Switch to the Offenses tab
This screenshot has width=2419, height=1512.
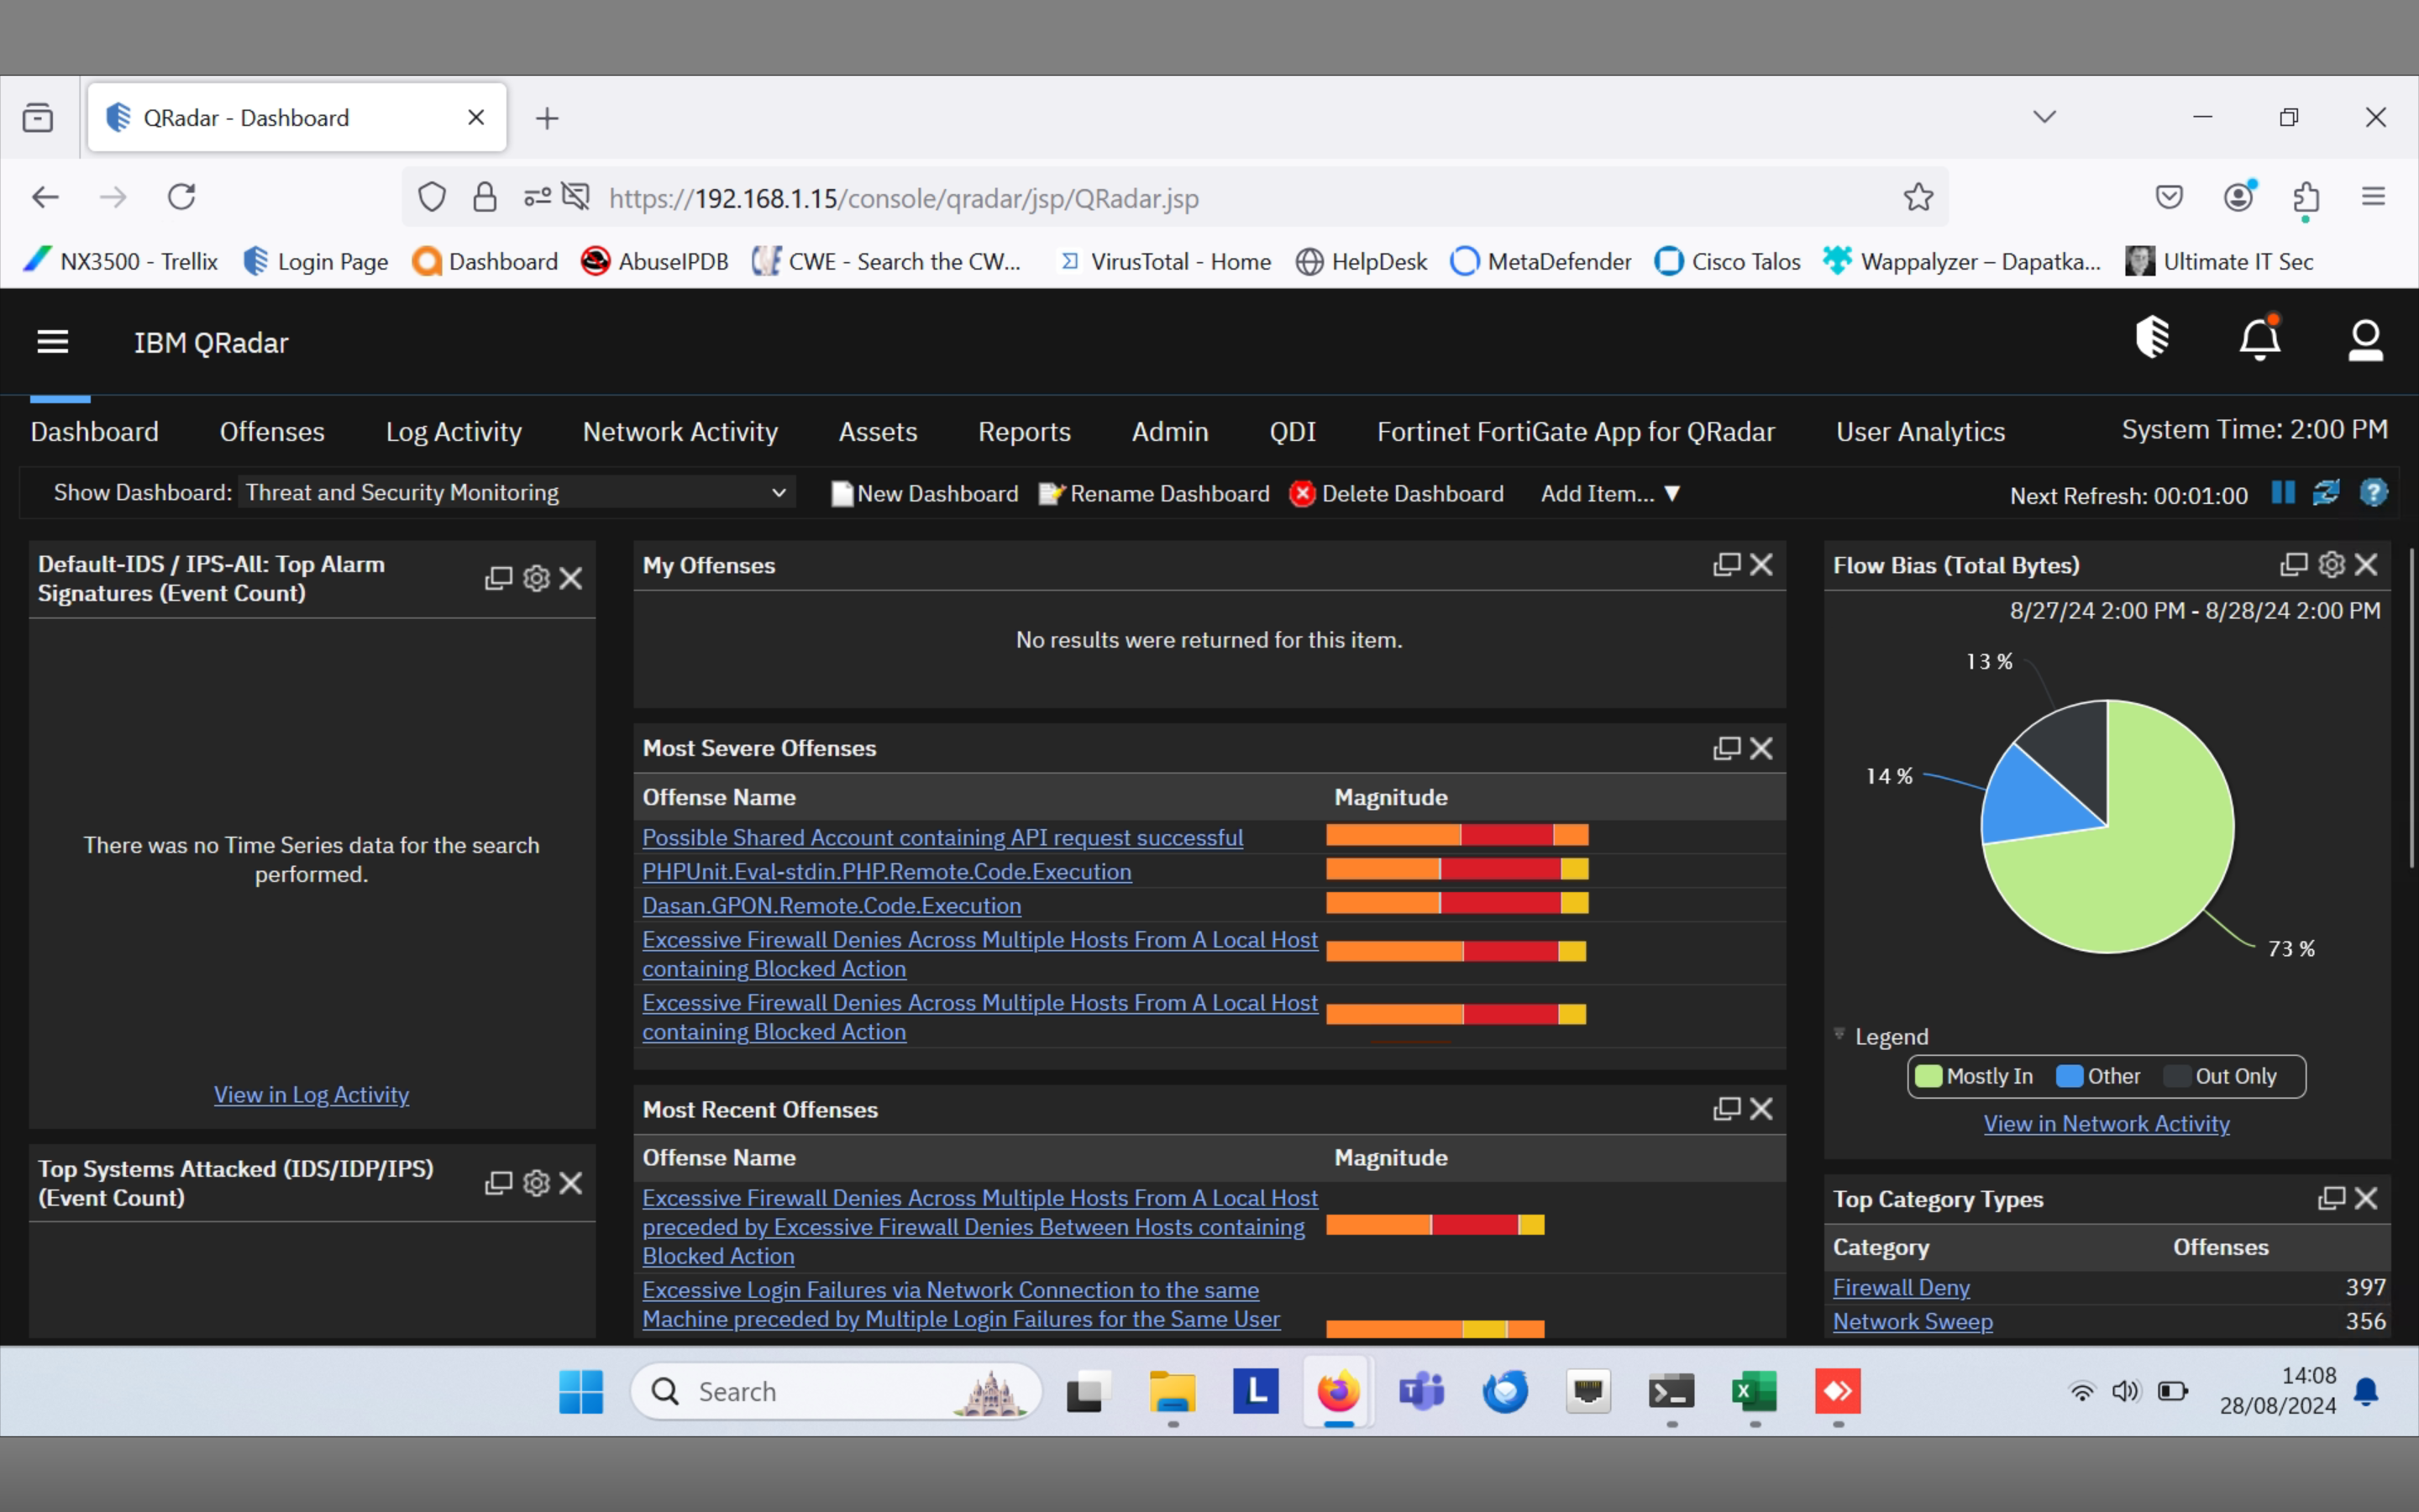point(272,431)
